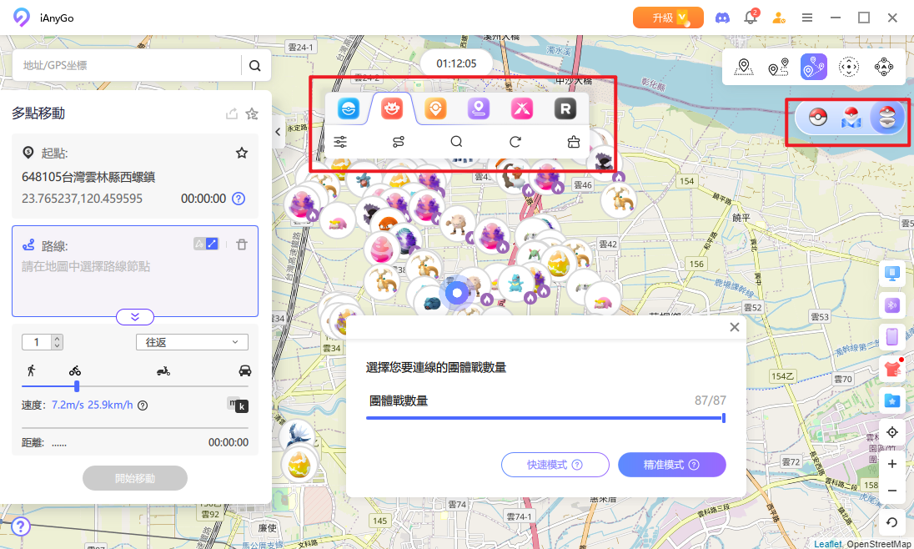Viewport: 914px width, 549px height.
Task: Click the 開始移動 start button
Action: click(134, 478)
